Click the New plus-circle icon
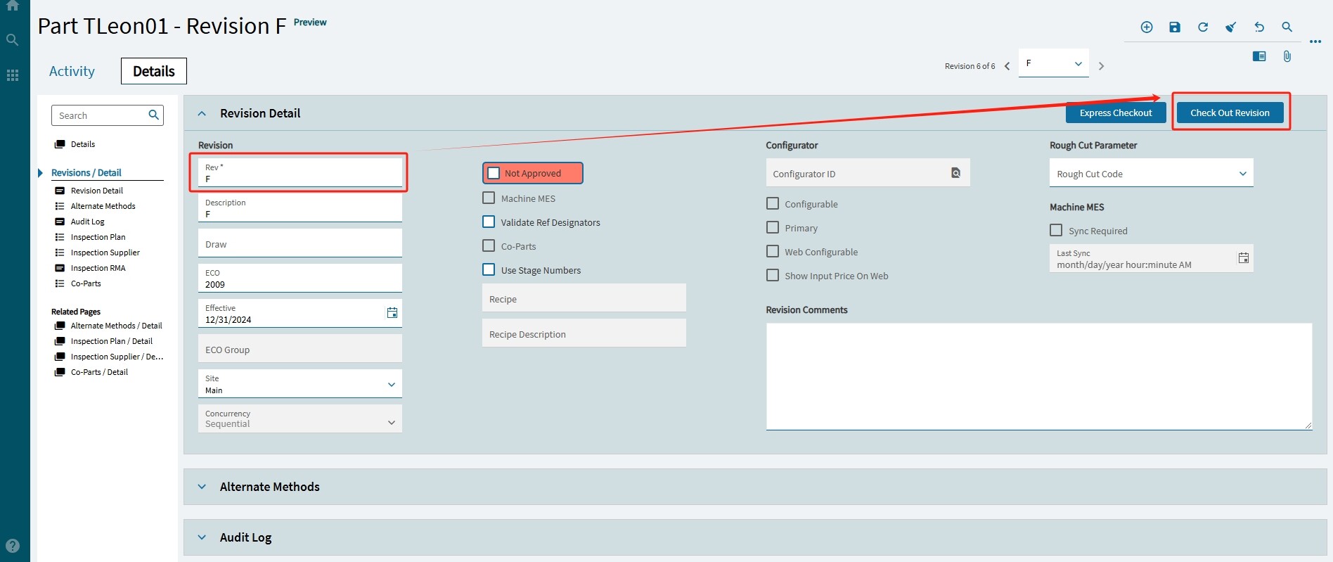The image size is (1333, 562). [1147, 27]
